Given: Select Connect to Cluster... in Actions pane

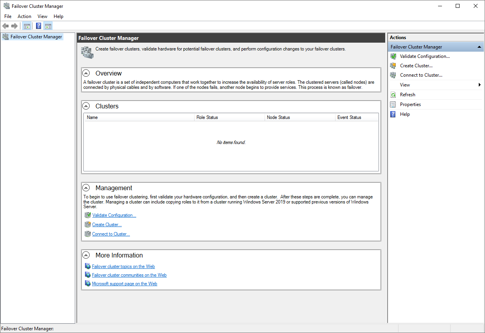Looking at the screenshot, I should 421,75.
